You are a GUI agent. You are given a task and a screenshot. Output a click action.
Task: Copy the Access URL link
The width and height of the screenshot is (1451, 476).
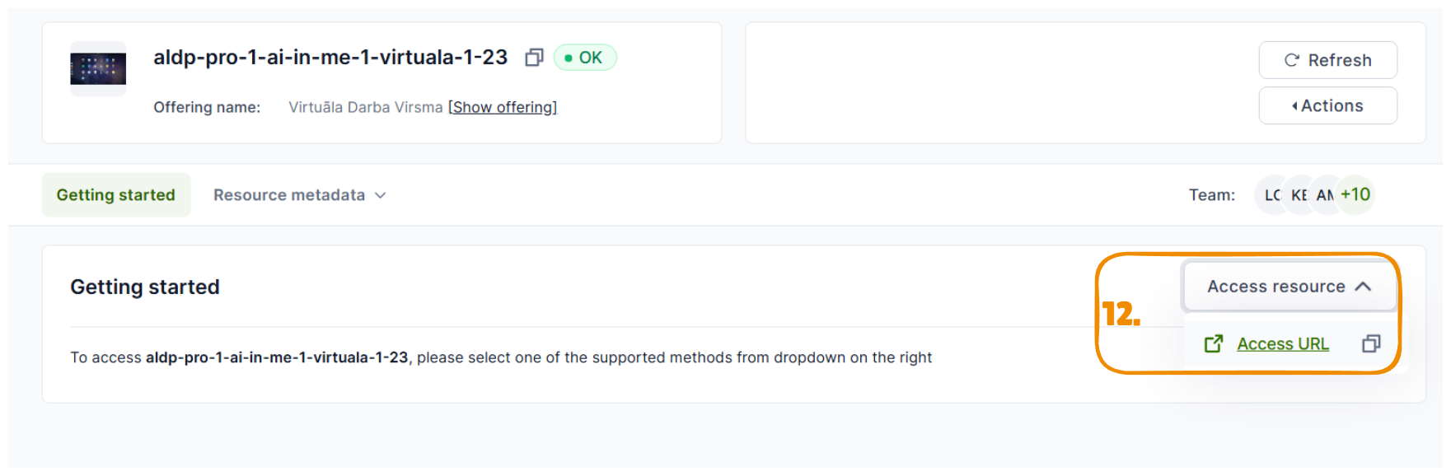[1371, 343]
